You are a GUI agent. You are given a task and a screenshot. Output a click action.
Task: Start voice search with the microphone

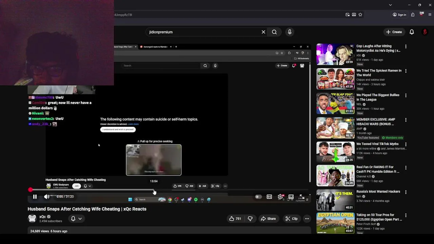click(x=290, y=32)
